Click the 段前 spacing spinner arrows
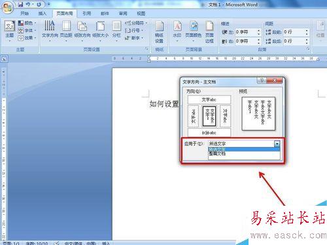This screenshot has height=245, width=327. (307, 32)
